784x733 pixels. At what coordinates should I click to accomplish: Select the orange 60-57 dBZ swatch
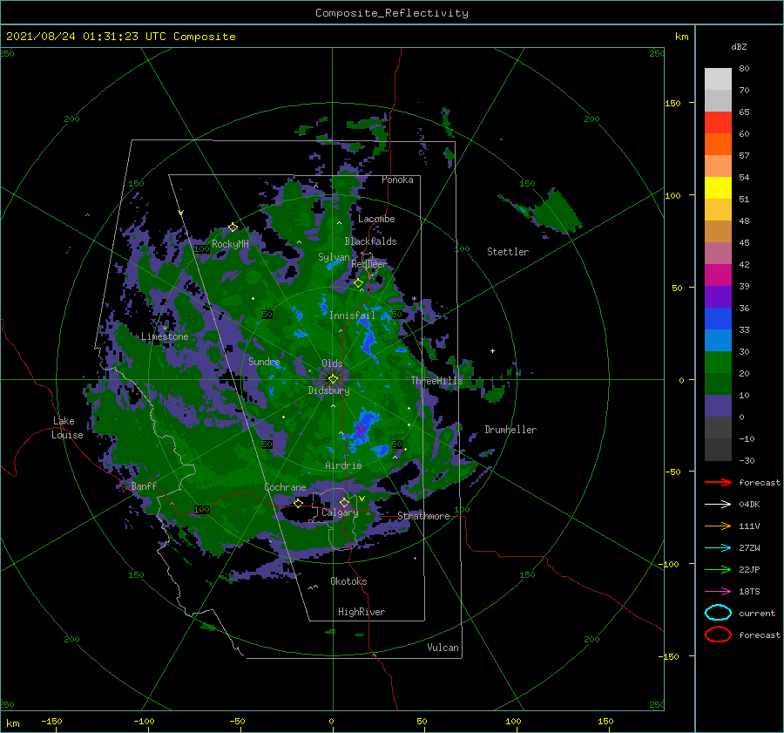(718, 145)
